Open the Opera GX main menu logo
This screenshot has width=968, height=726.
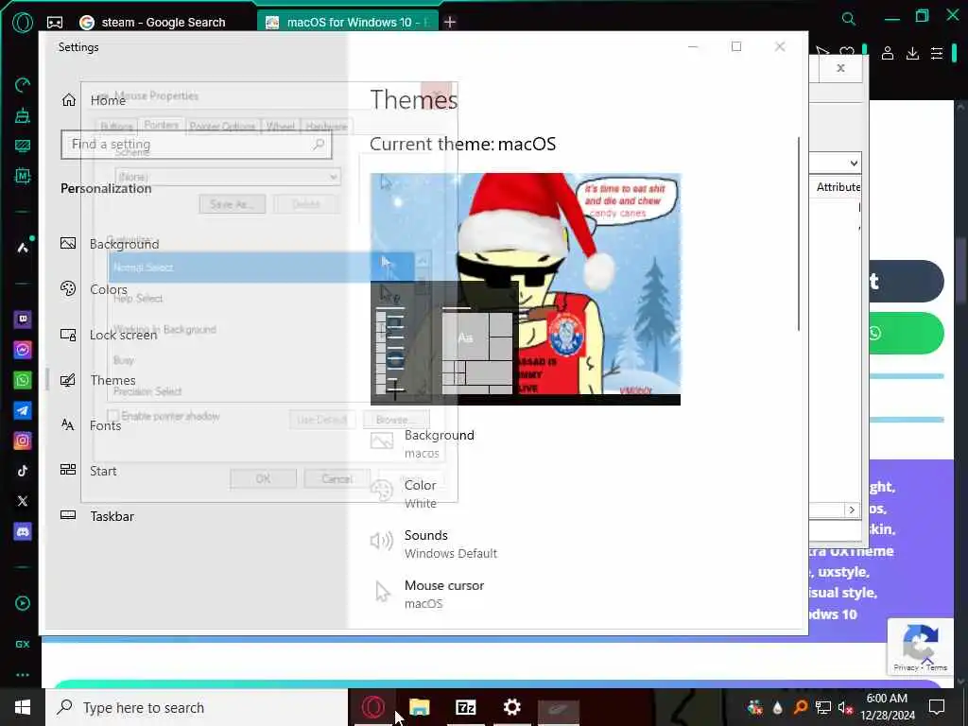coord(23,23)
